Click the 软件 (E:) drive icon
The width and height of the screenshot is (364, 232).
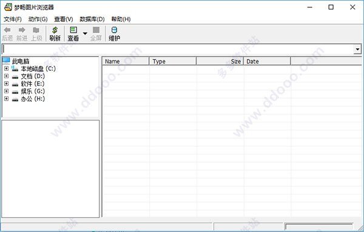click(15, 84)
